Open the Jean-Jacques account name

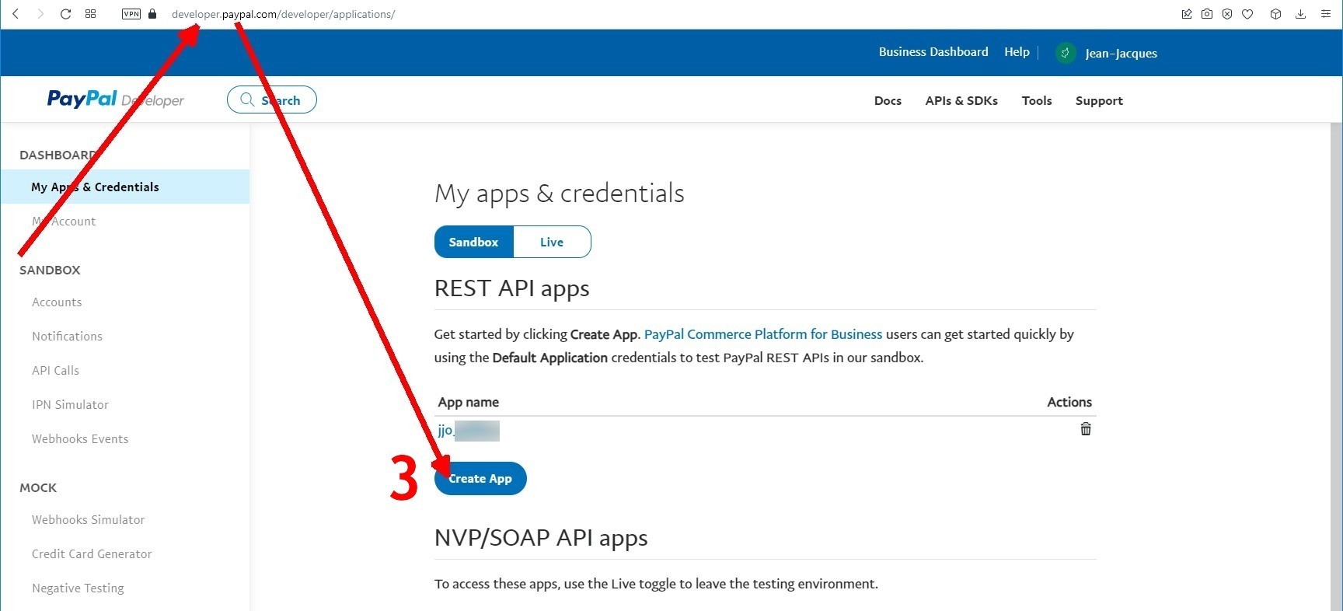coord(1121,53)
